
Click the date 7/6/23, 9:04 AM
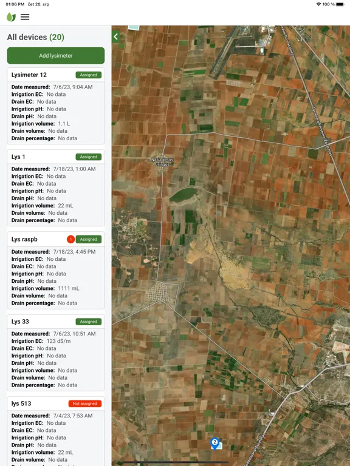(x=73, y=87)
